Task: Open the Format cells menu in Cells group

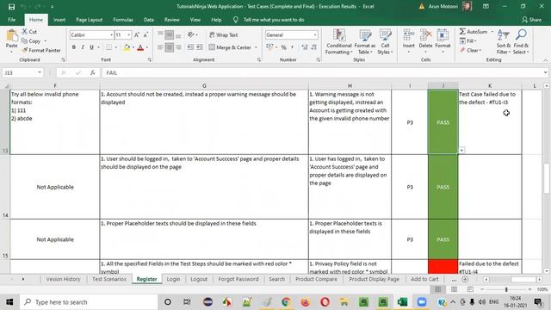Action: 443,41
